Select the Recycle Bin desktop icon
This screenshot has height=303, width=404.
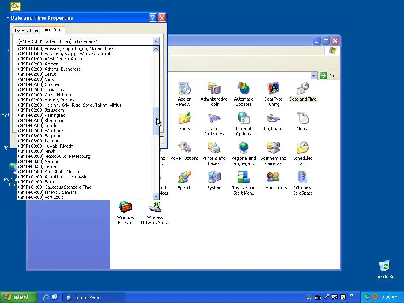384,269
